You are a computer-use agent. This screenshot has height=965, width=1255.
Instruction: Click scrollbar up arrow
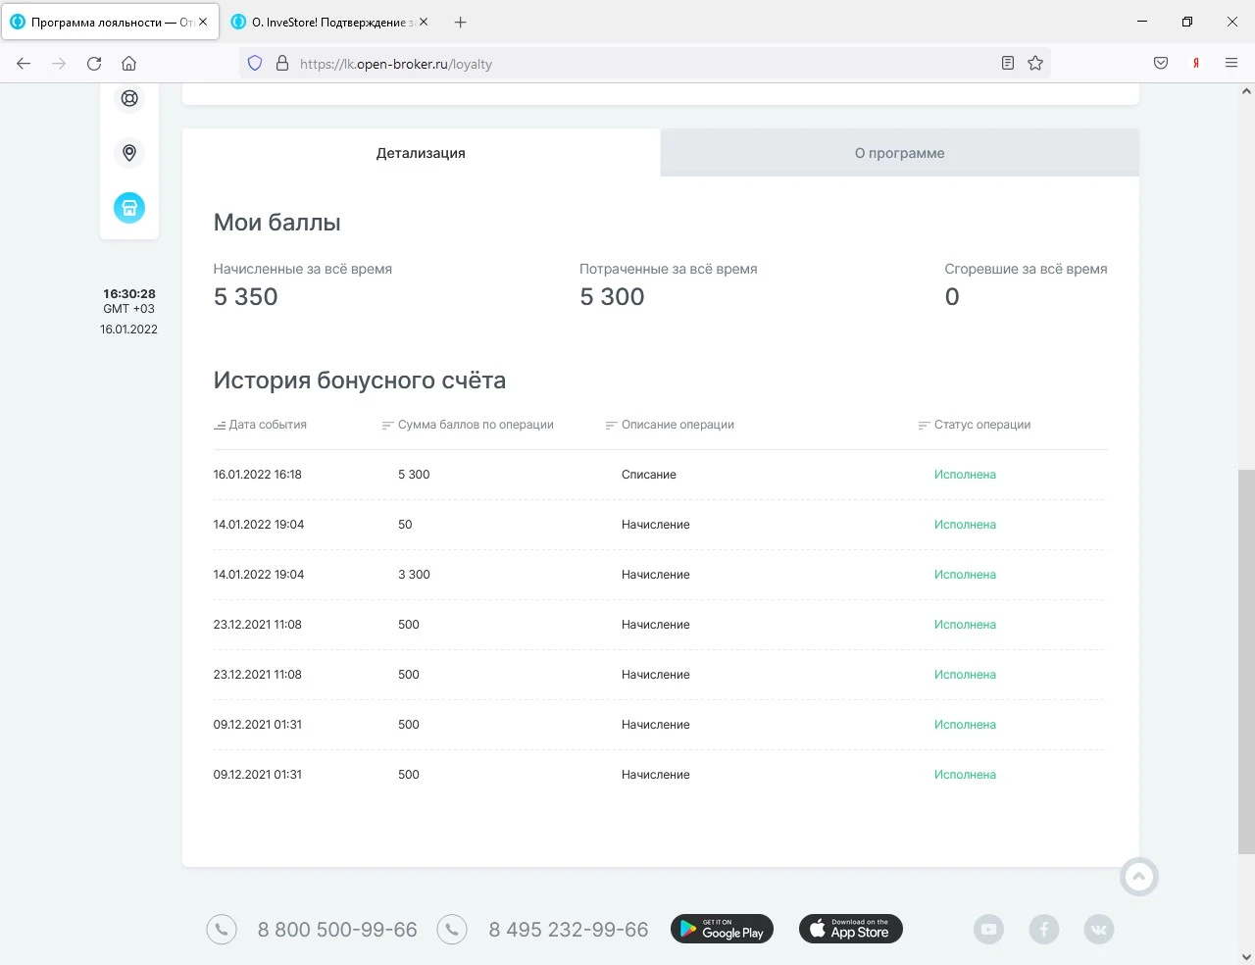point(1246,91)
